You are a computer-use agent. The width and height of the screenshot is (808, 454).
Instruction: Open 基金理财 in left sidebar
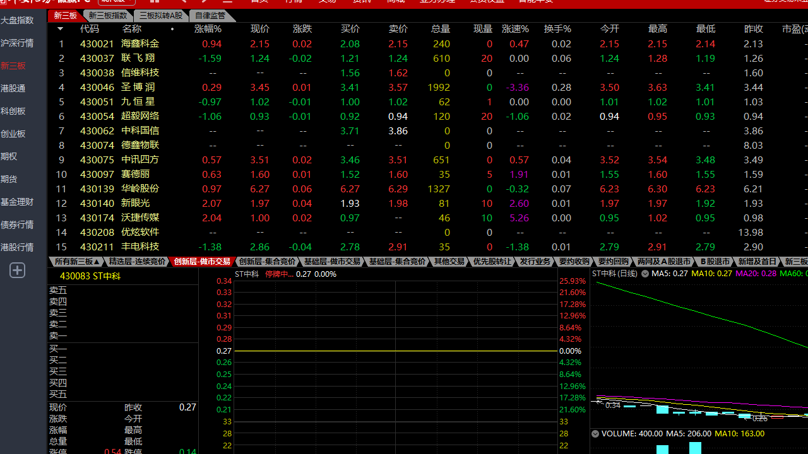[17, 202]
